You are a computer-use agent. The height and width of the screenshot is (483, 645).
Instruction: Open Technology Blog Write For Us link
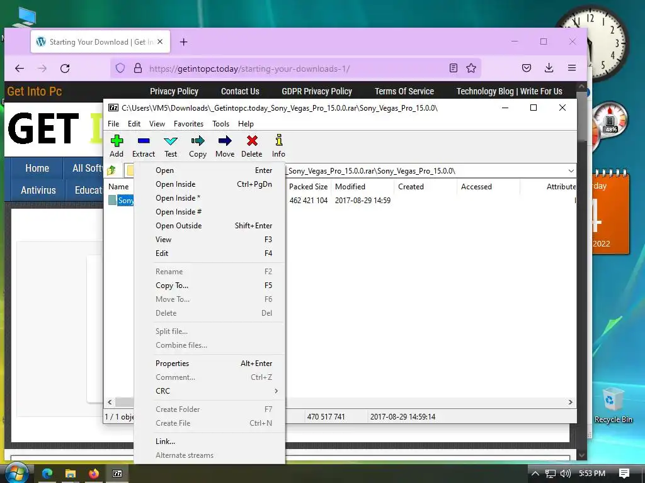tap(509, 91)
